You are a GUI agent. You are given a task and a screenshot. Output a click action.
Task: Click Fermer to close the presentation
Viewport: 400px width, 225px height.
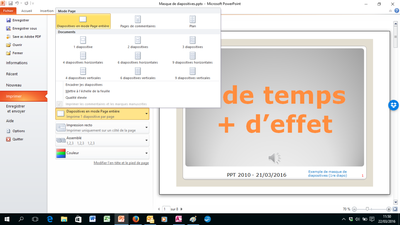pyautogui.click(x=14, y=53)
